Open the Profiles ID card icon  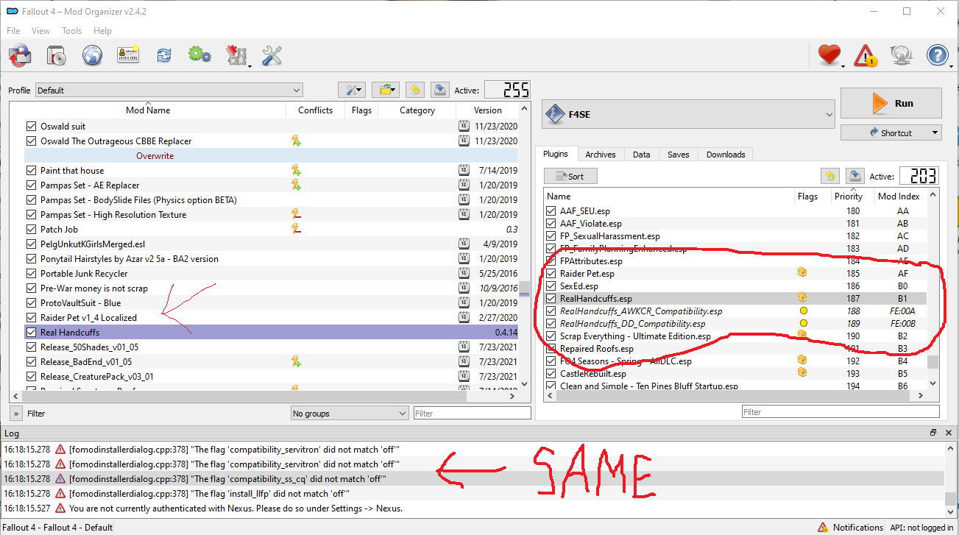(128, 55)
